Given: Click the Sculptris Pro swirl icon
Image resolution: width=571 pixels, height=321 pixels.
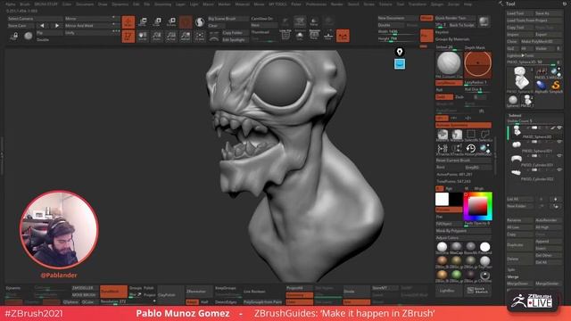Looking at the screenshot, I should (200, 22).
